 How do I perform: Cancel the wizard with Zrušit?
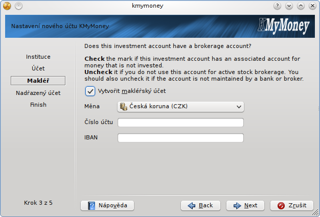292,205
